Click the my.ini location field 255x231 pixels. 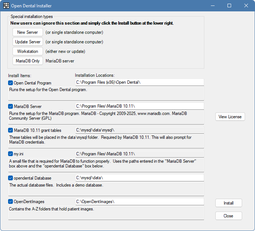pos(140,154)
